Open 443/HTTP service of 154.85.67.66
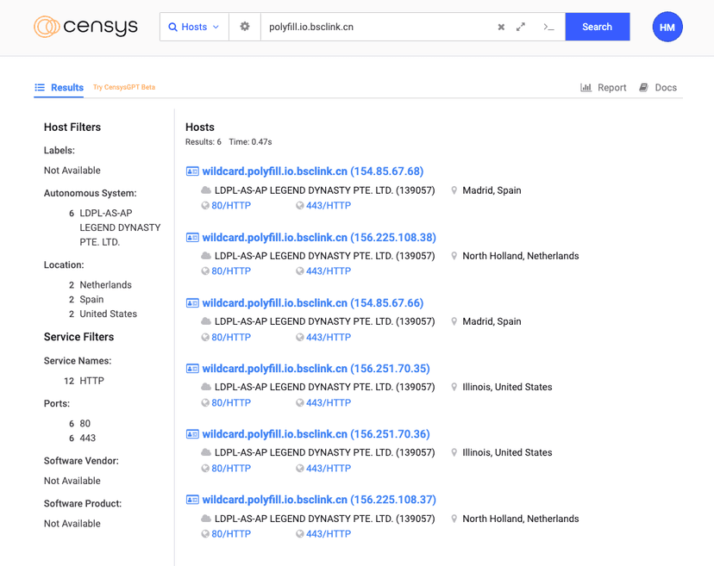The width and height of the screenshot is (714, 566). click(x=329, y=337)
